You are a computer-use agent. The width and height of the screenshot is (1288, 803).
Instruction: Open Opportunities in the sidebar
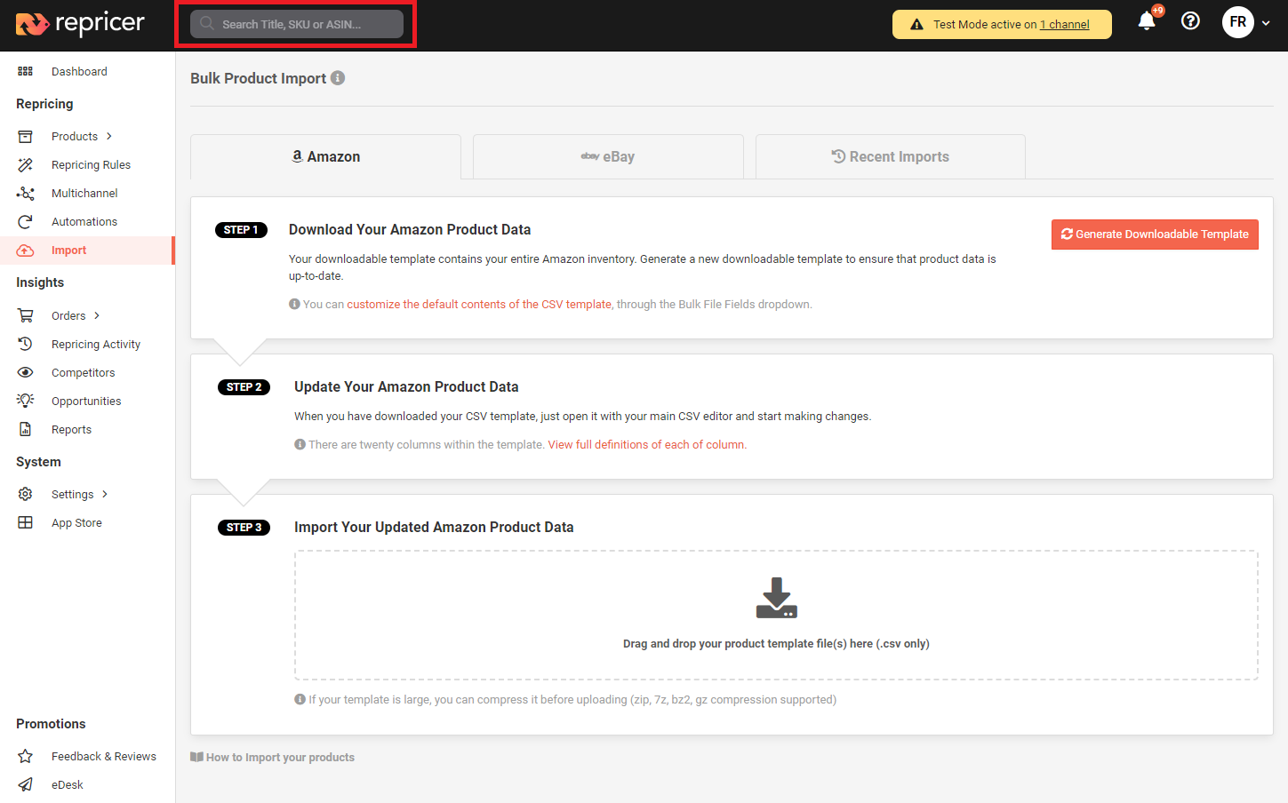point(86,401)
